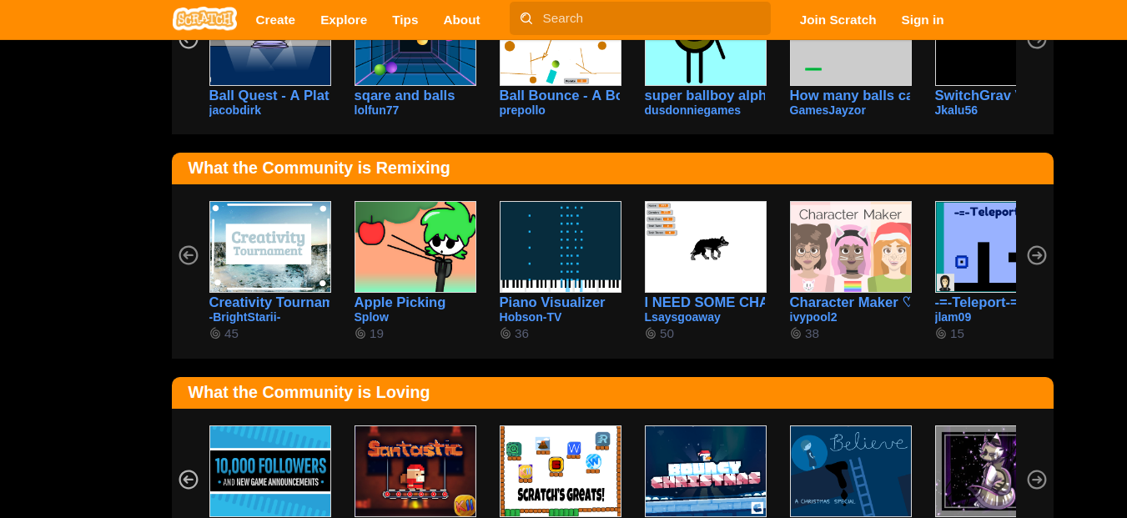The image size is (1127, 518).
Task: Open the Apple Picking project thumbnail
Action: coord(415,247)
